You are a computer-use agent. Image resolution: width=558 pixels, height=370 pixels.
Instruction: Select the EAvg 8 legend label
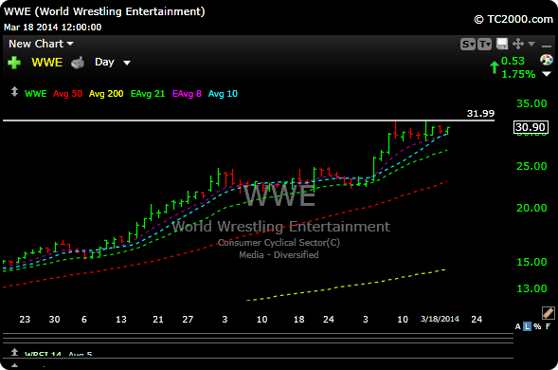click(187, 94)
